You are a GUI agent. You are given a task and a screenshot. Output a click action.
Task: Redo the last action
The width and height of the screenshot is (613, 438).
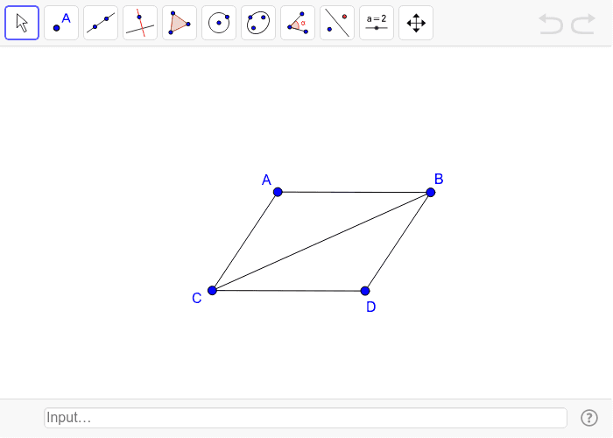(583, 24)
